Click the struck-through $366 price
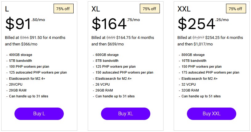251x132 pixels. pyautogui.click(x=24, y=38)
